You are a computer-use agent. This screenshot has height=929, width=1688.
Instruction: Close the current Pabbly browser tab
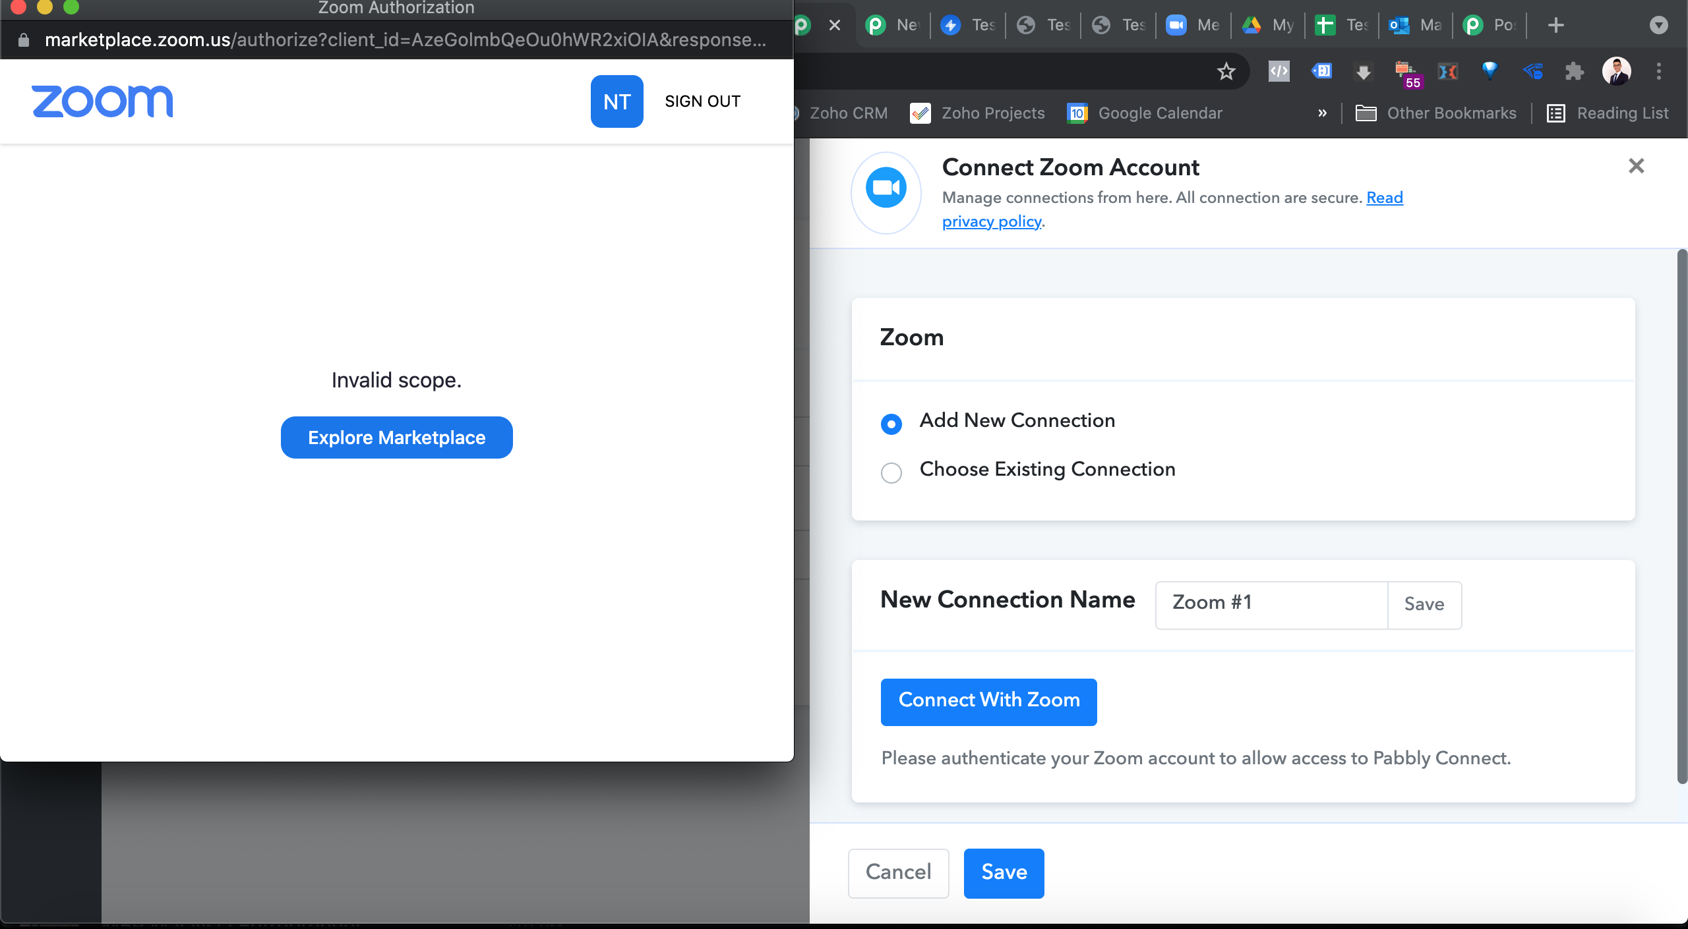click(834, 25)
